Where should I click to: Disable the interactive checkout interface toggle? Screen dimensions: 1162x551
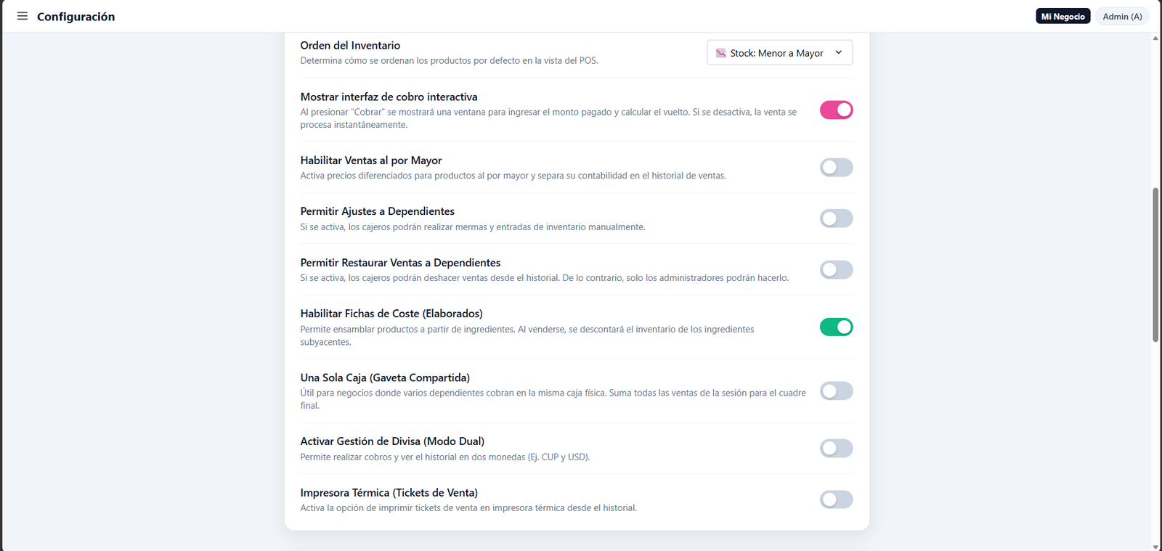click(x=836, y=110)
